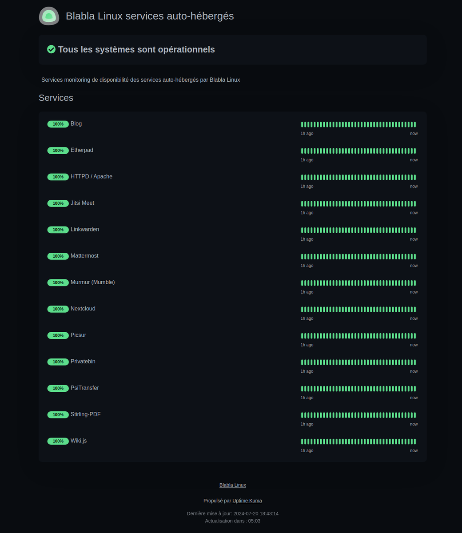The image size is (462, 533).
Task: Click the Jitsi Meet service name
Action: coord(82,203)
